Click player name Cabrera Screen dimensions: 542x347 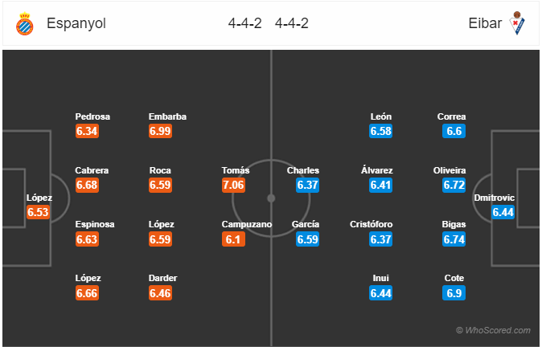tap(92, 170)
